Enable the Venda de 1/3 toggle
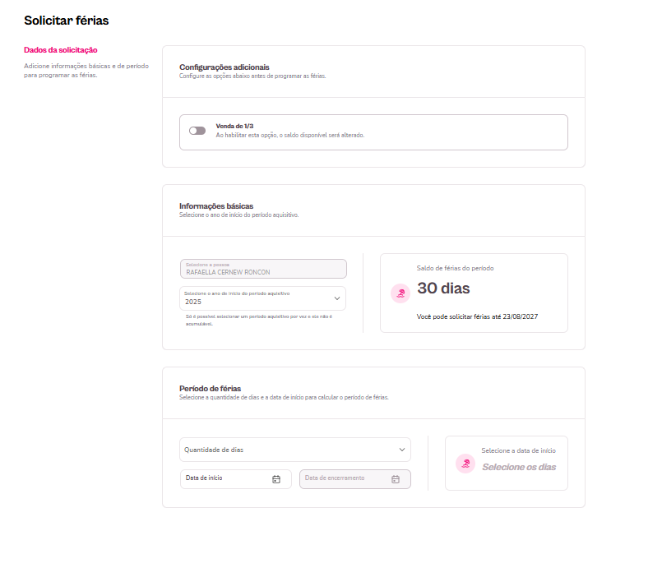The width and height of the screenshot is (662, 577). click(x=197, y=131)
